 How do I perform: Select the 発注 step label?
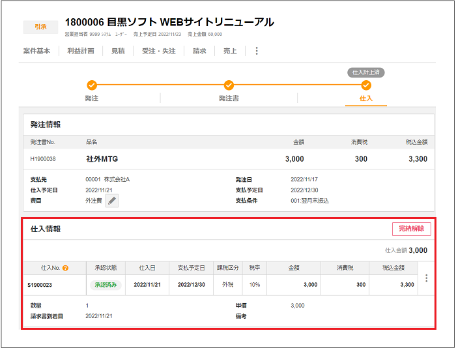tap(92, 98)
